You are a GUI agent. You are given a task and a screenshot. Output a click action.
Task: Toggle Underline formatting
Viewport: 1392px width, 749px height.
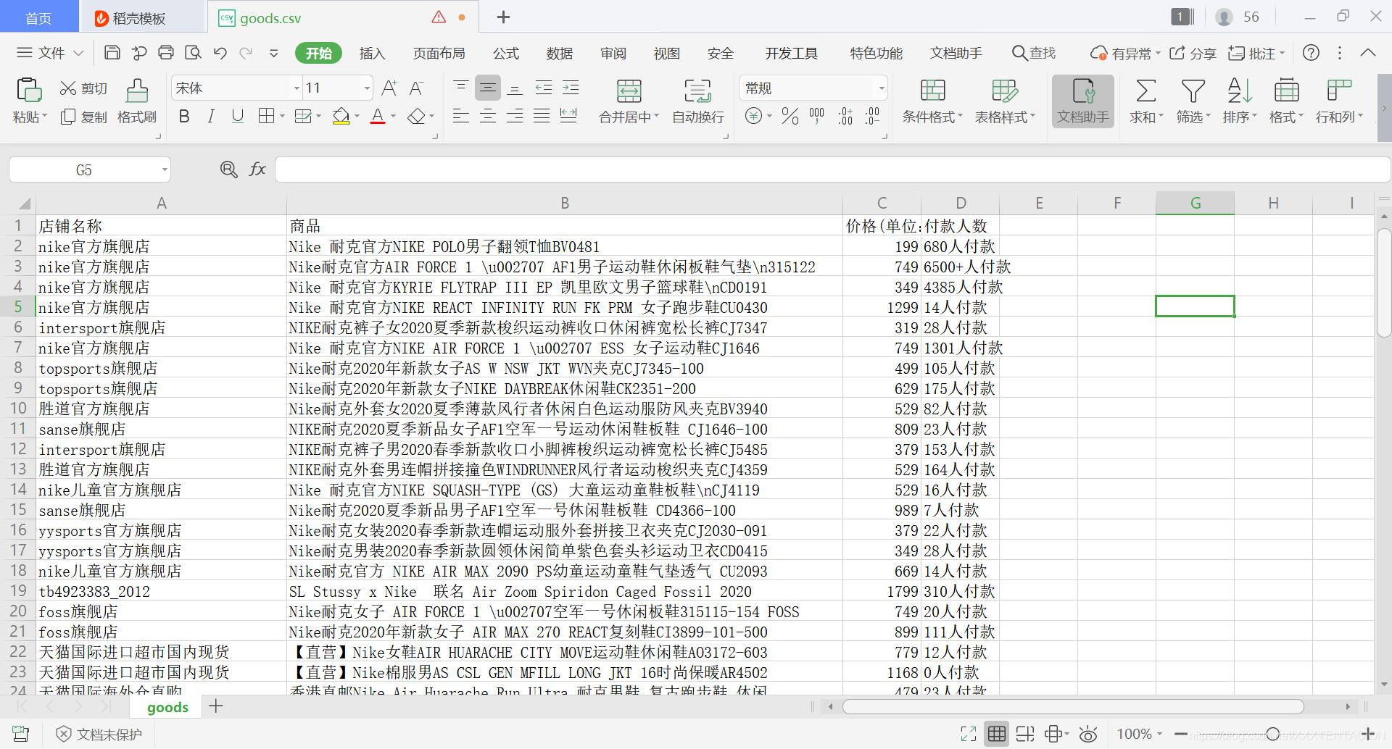[x=237, y=116]
